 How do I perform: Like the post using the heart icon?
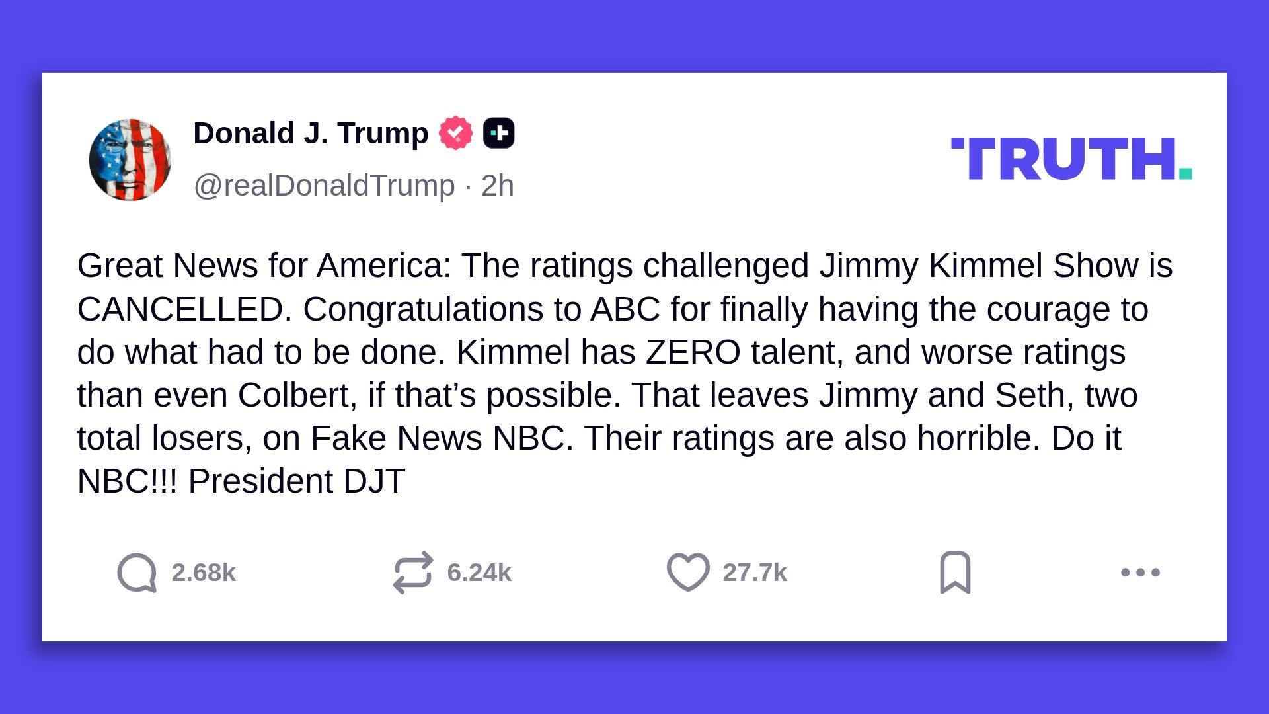pos(688,573)
